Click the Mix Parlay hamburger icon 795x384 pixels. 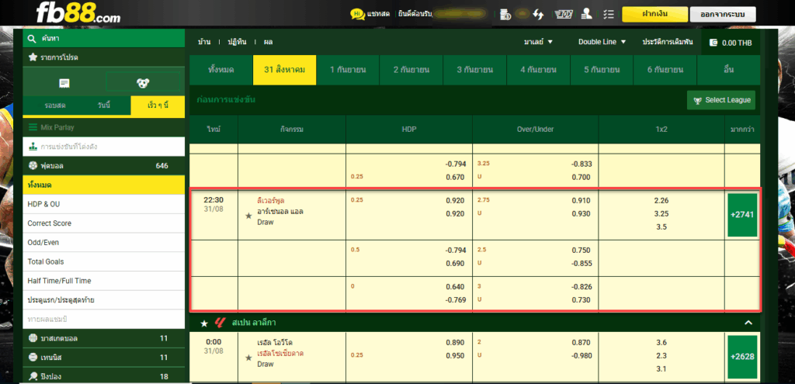click(x=33, y=127)
